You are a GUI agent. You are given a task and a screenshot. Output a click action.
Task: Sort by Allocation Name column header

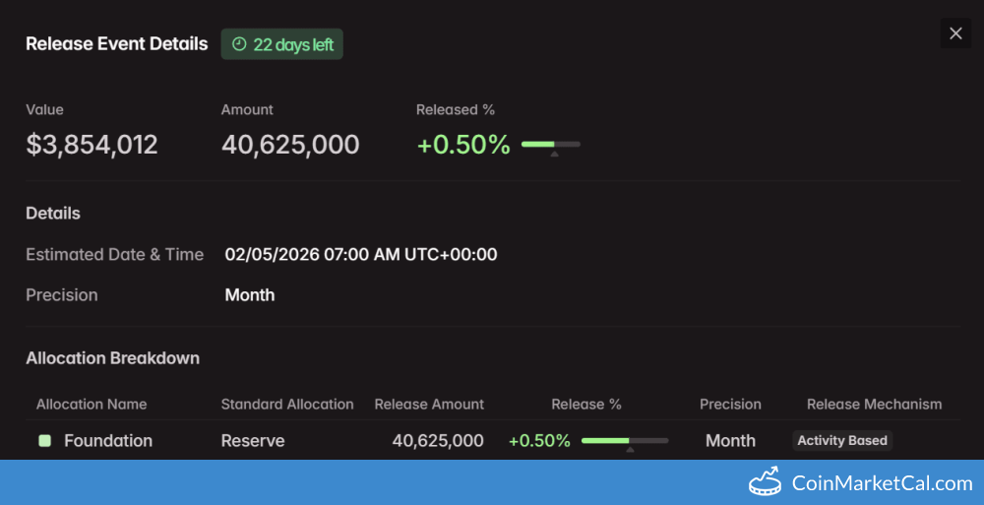92,404
